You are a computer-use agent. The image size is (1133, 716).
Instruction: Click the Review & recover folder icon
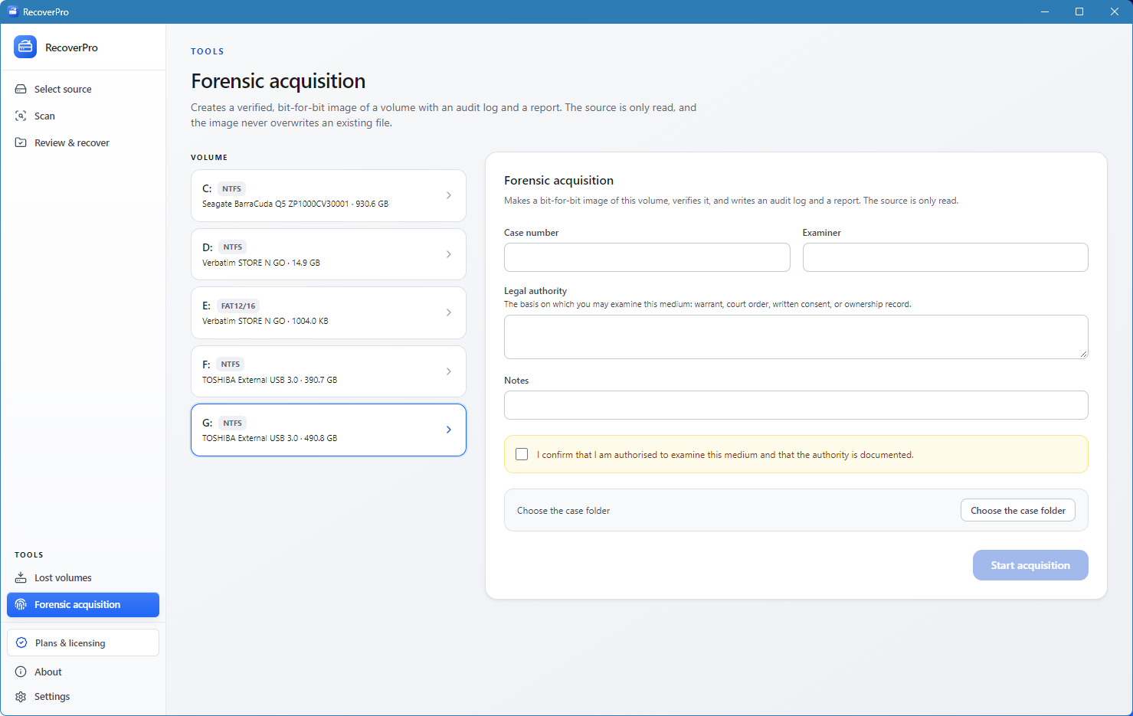(x=21, y=142)
